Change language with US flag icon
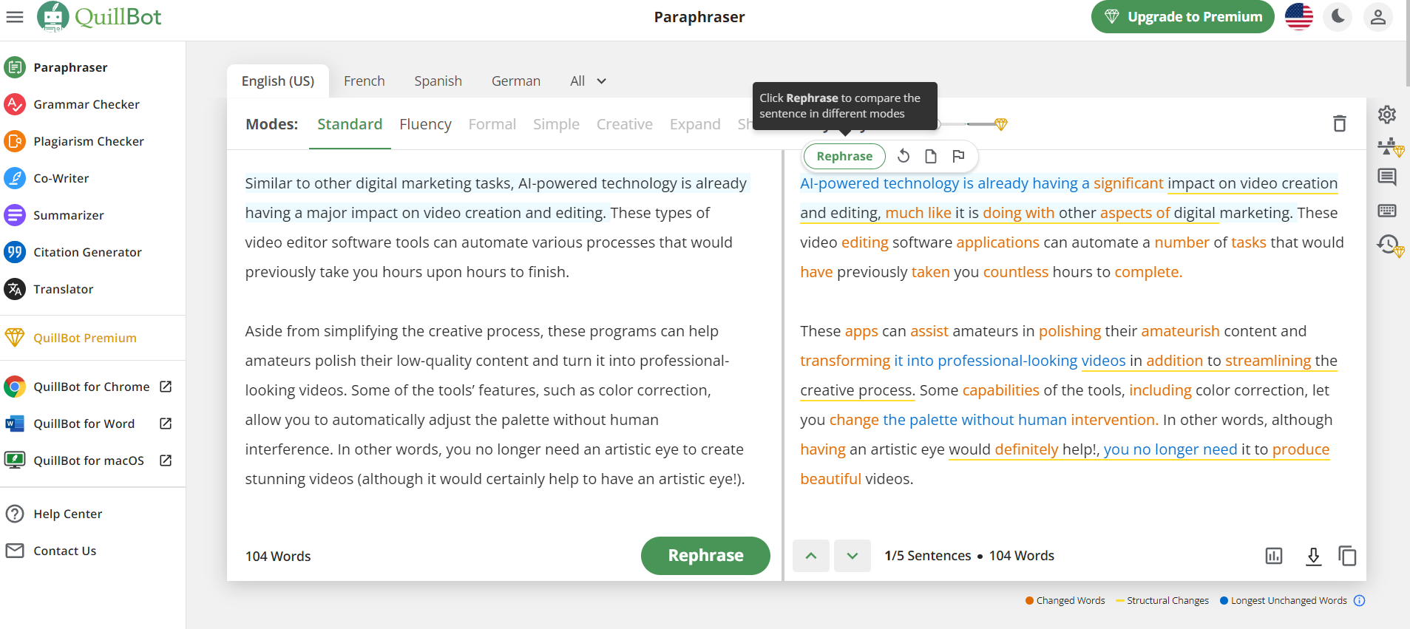The height and width of the screenshot is (629, 1410). point(1299,16)
